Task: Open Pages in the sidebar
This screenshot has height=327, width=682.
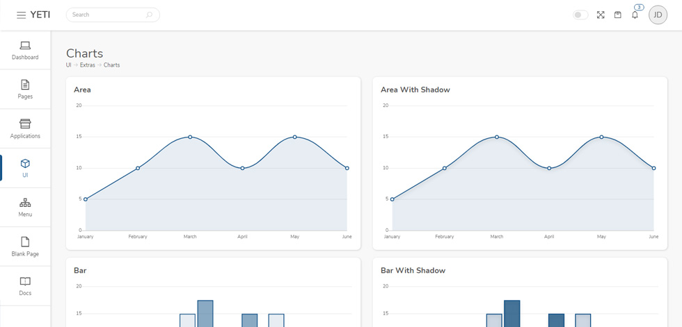Action: tap(25, 90)
